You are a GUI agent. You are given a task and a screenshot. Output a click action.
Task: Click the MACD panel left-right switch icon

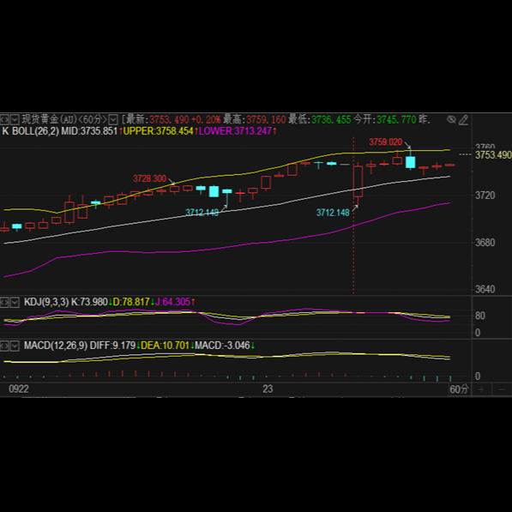click(4, 346)
